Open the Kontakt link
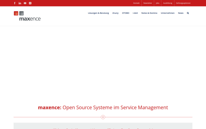The height and width of the screenshot is (129, 206). pos(136,3)
